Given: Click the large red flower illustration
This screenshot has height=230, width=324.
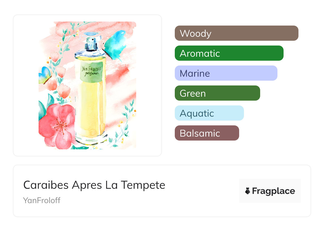Looking at the screenshot, I should pyautogui.click(x=58, y=125).
